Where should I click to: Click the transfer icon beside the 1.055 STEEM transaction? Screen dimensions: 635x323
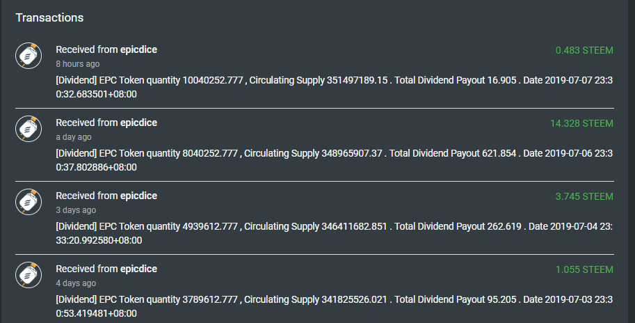(27, 274)
